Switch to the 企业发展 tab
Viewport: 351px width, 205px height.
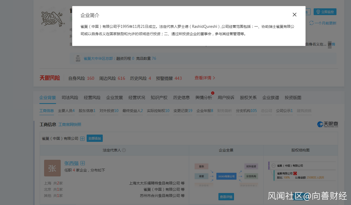click(114, 98)
